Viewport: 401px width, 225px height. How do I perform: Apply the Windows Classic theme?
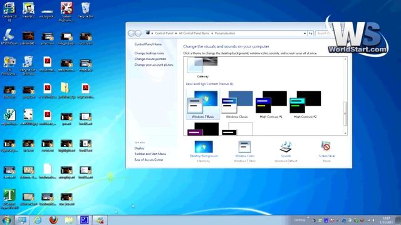pyautogui.click(x=237, y=104)
